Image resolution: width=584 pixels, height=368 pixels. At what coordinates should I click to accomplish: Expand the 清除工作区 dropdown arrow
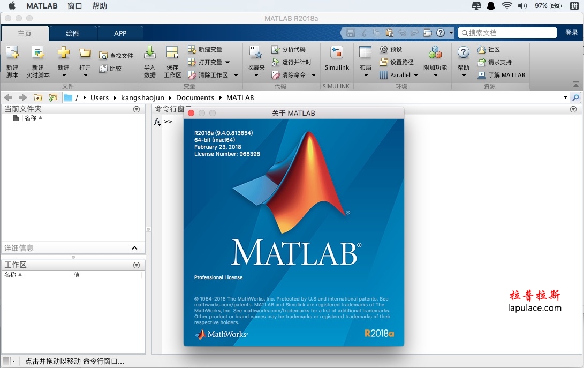(x=236, y=75)
